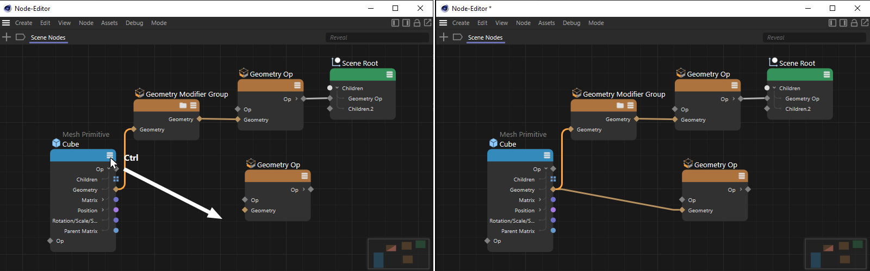Click the navigator minimap in the left window's corner
Image resolution: width=870 pixels, height=271 pixels.
[x=399, y=254]
